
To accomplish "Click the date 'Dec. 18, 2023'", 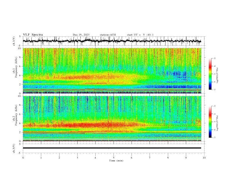I will tap(81, 35).
